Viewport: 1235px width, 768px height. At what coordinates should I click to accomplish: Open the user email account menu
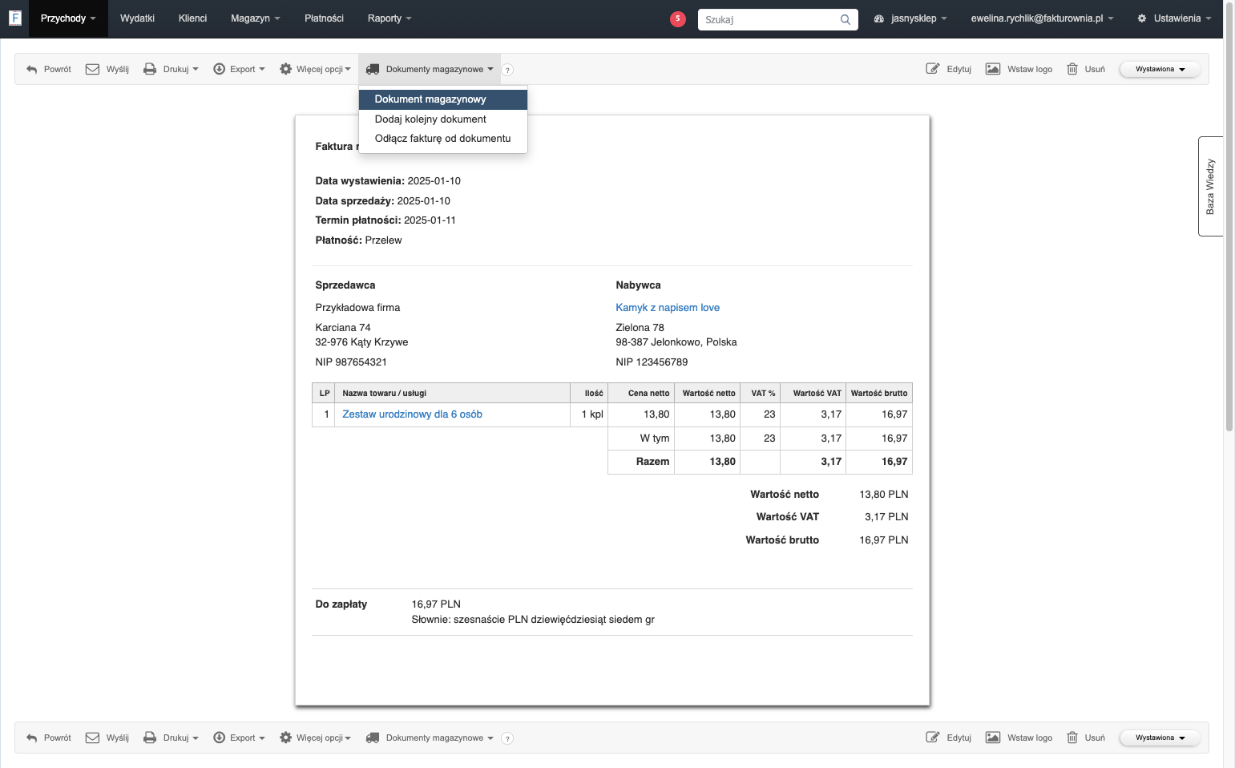point(1042,18)
